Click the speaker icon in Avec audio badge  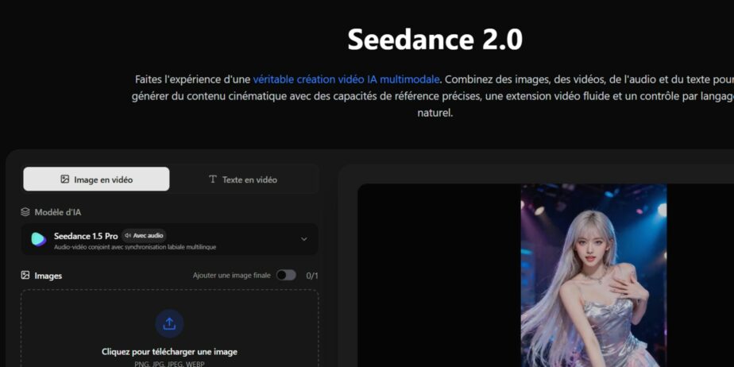point(129,236)
